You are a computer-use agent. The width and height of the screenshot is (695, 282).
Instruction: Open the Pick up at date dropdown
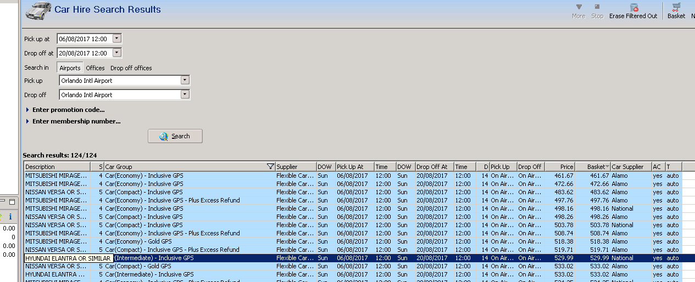(116, 38)
